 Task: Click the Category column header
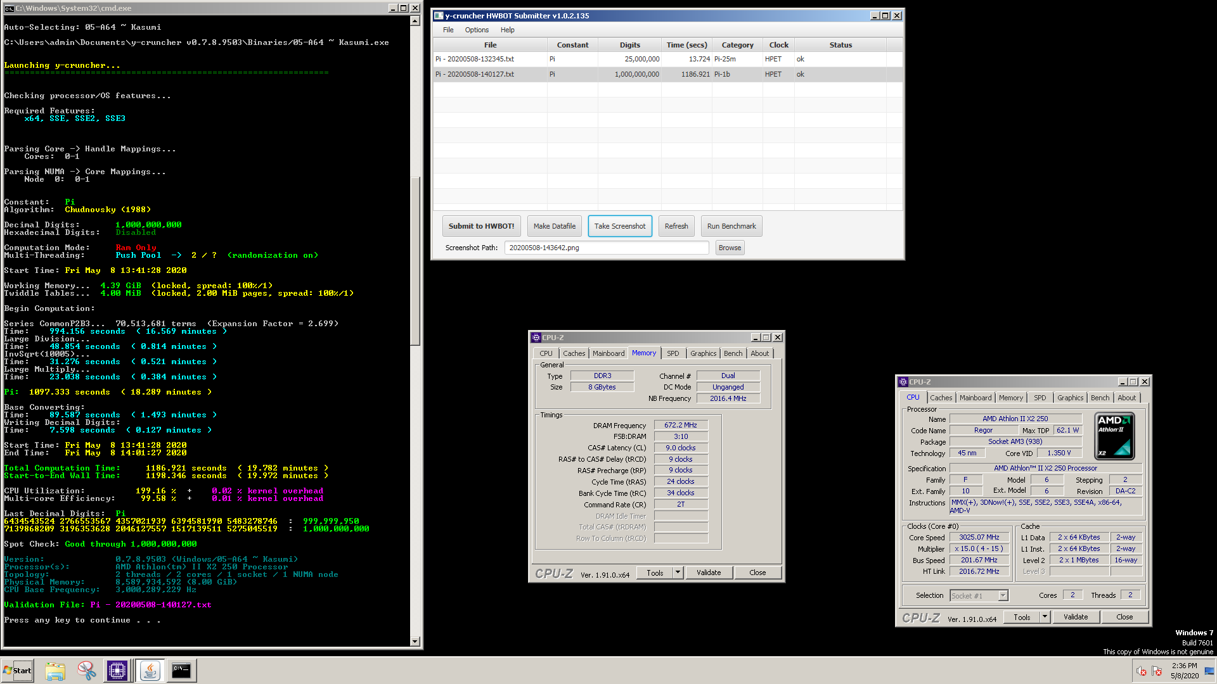(737, 45)
